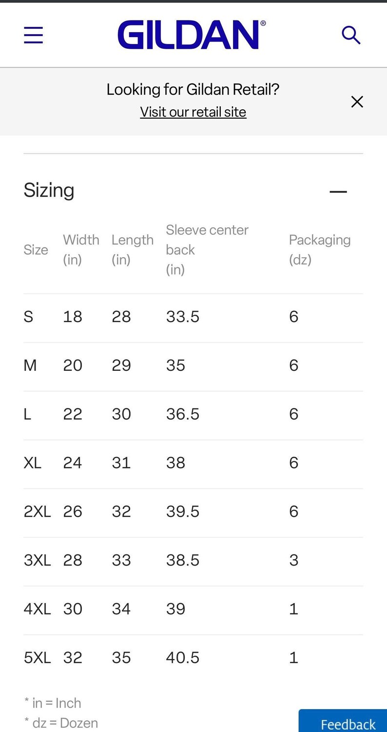The width and height of the screenshot is (387, 732).
Task: Select the Width (in) column header
Action: (x=81, y=249)
